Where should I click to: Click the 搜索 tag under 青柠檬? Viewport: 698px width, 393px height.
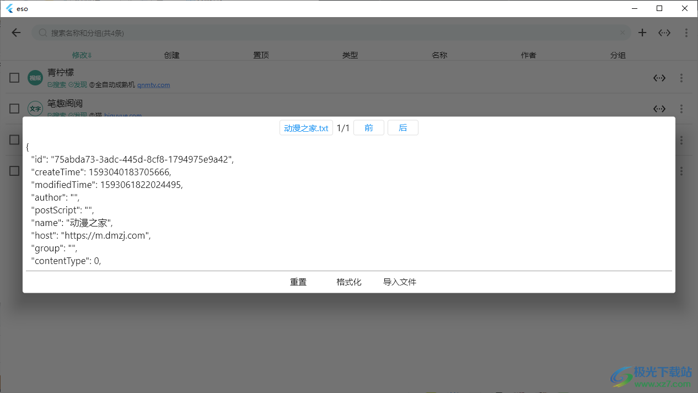click(57, 85)
